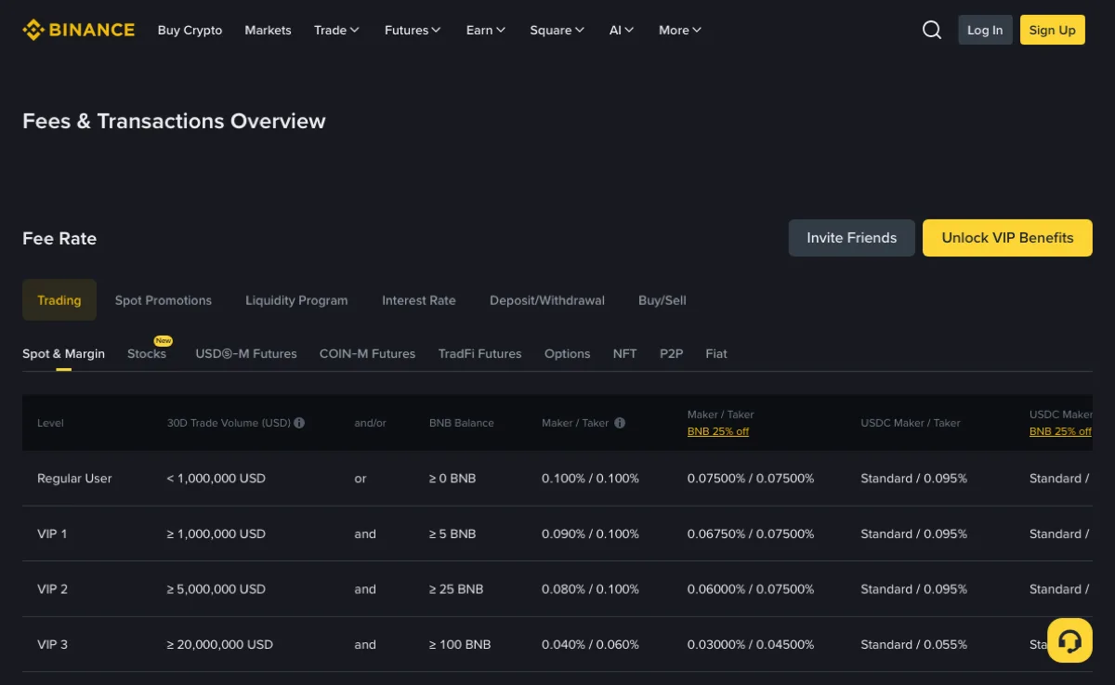Switch to the Buy/Sell tab
This screenshot has height=685, width=1115.
[x=662, y=300]
